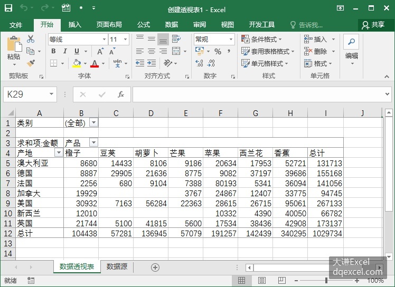Click Increase Decimal icon
Viewport: 395px width, 287px height.
point(199,63)
